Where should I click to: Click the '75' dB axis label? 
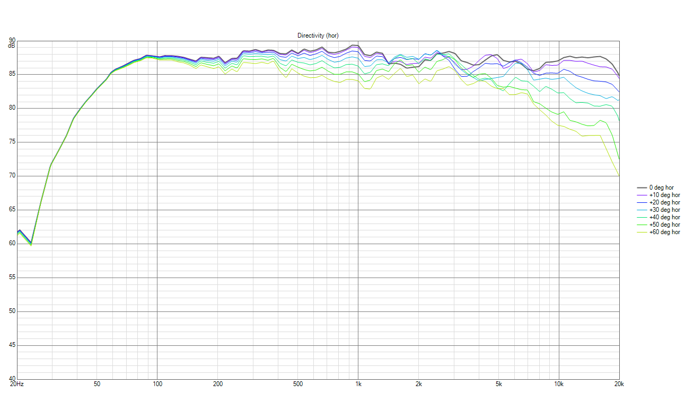[x=12, y=142]
